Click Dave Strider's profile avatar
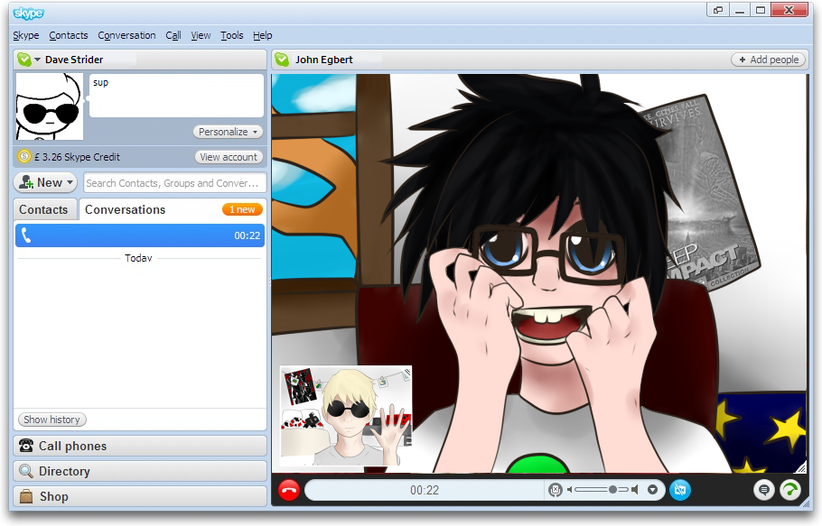This screenshot has height=526, width=822. 50,106
